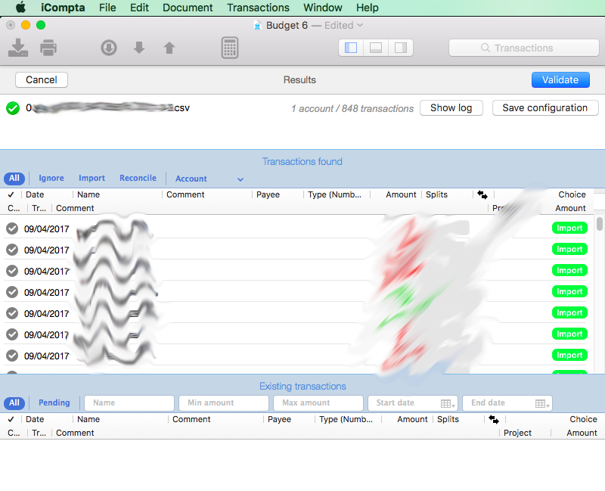Open the File menu
The width and height of the screenshot is (605, 491).
tap(107, 8)
